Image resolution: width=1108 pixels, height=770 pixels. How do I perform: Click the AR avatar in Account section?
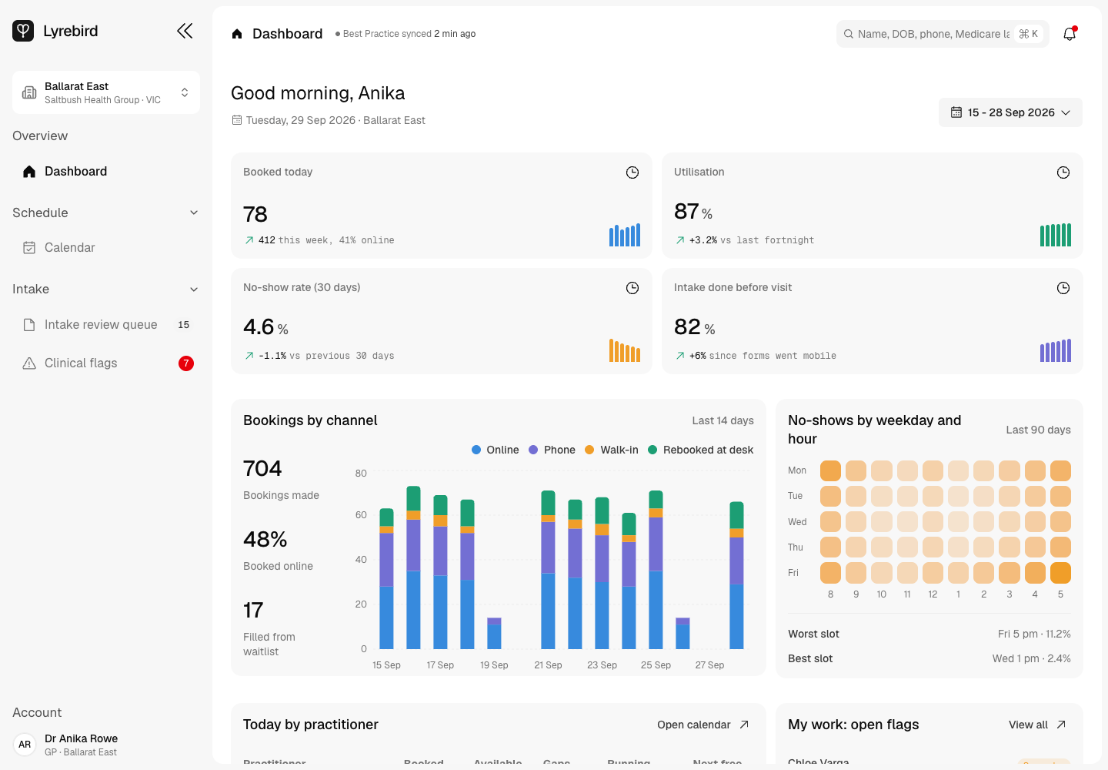(x=25, y=745)
